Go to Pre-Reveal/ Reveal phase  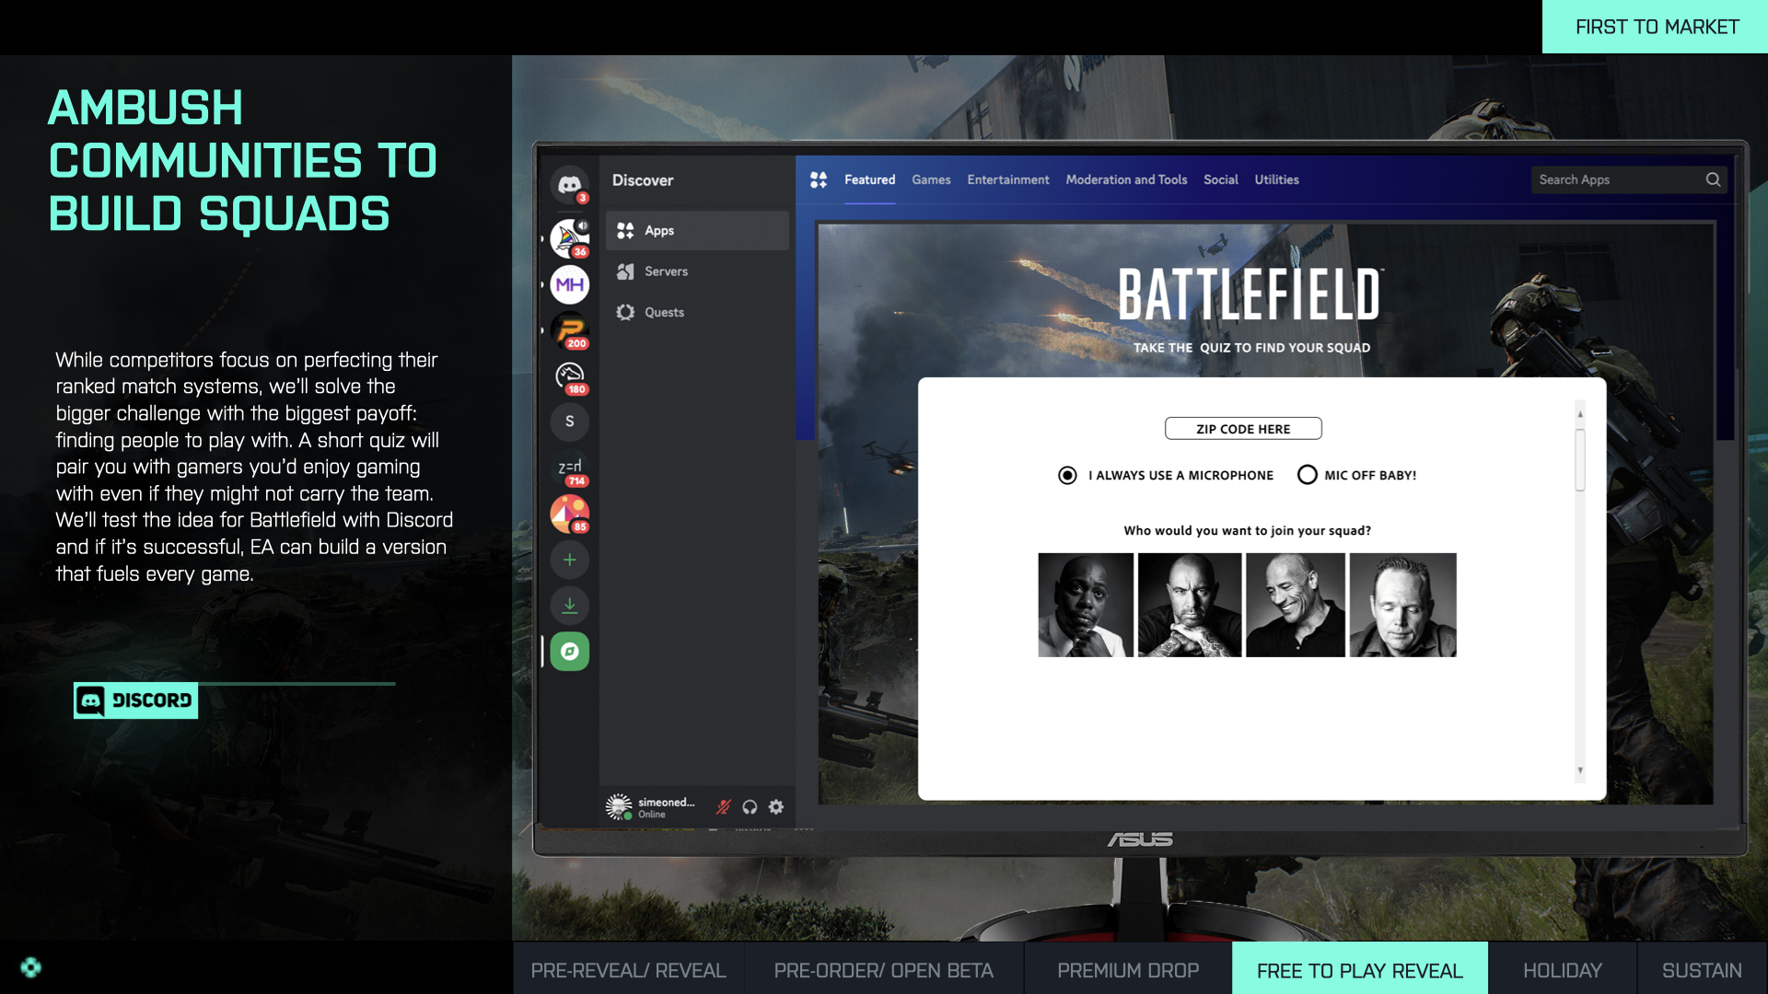click(x=629, y=970)
